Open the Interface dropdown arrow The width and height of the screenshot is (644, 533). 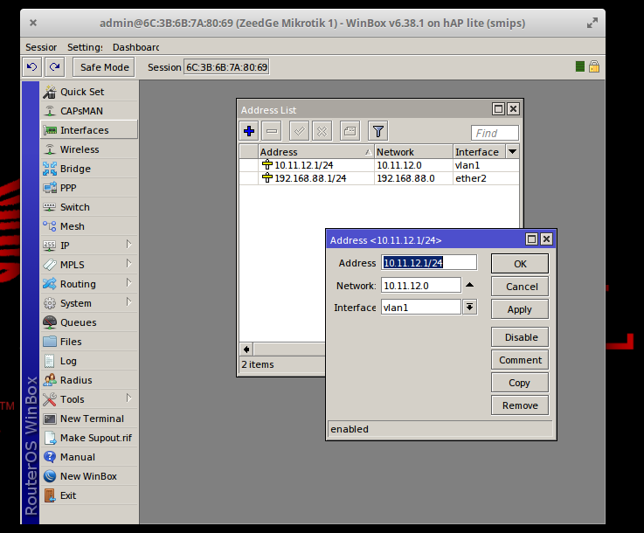[470, 308]
